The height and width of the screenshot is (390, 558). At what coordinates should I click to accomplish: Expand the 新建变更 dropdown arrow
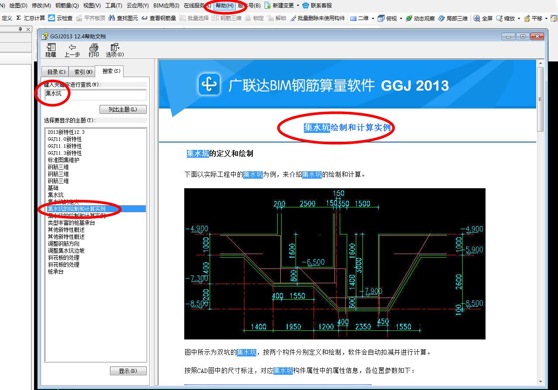[298, 5]
